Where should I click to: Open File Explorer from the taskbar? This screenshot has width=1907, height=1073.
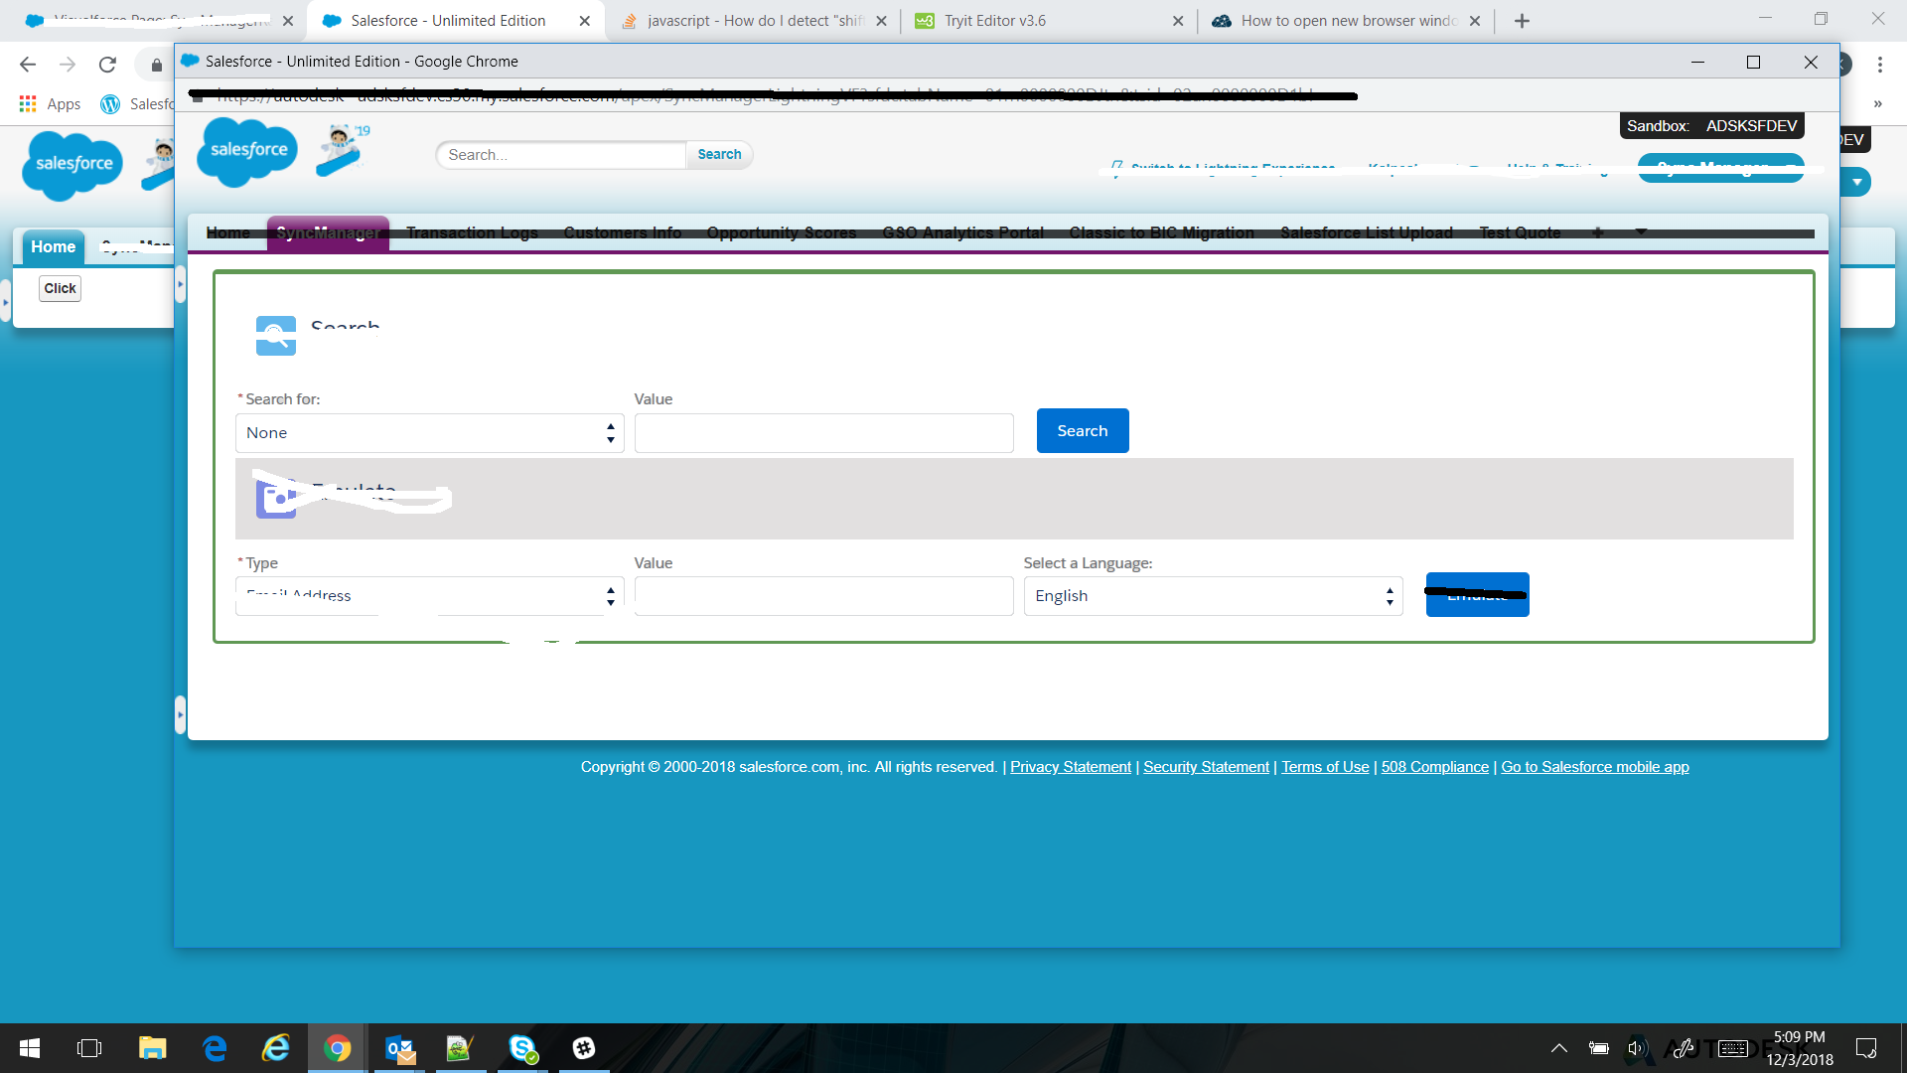pos(152,1048)
